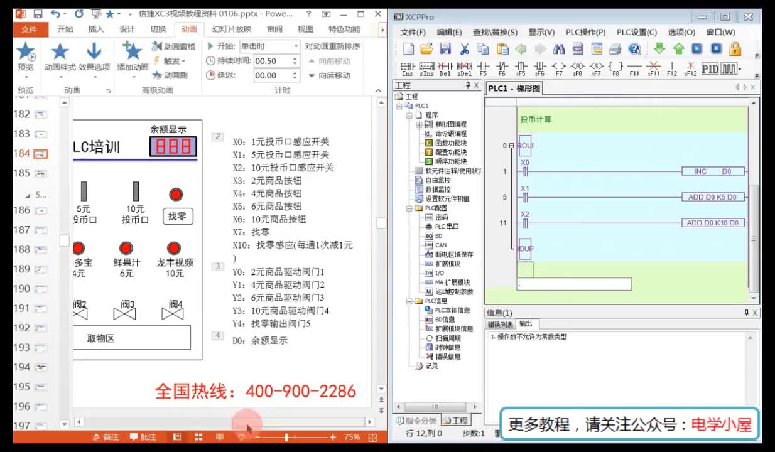Draw vertical line with F12 tool

pyautogui.click(x=672, y=68)
